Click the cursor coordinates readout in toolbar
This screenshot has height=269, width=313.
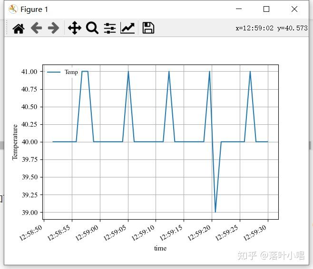coord(272,28)
